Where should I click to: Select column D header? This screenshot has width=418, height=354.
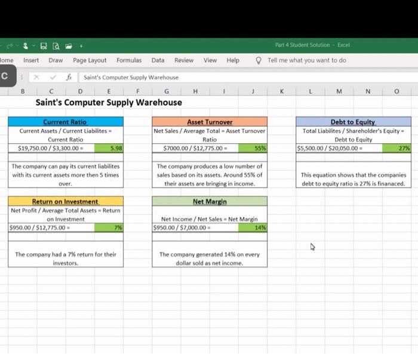pos(80,91)
